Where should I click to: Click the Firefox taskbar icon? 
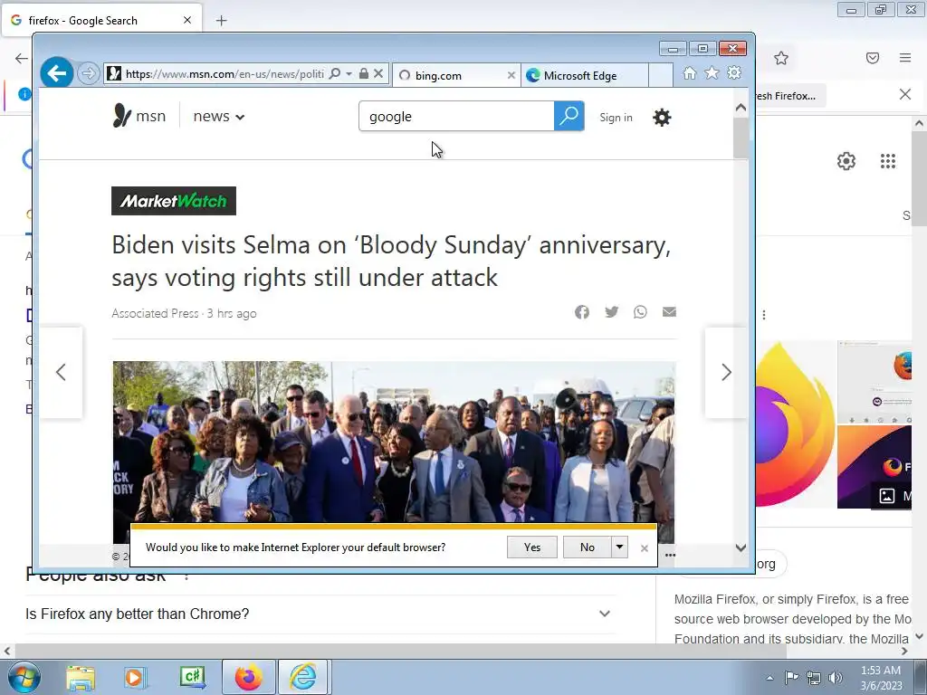point(249,677)
